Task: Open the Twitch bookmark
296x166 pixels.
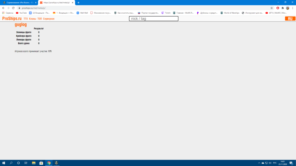Action: 166,13
